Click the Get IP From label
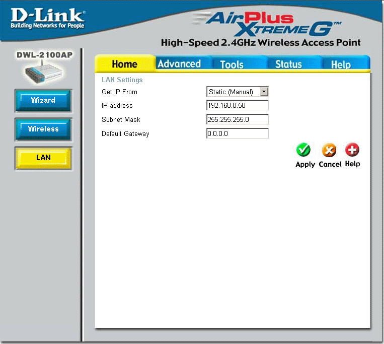The height and width of the screenshot is (344, 384). tap(119, 92)
